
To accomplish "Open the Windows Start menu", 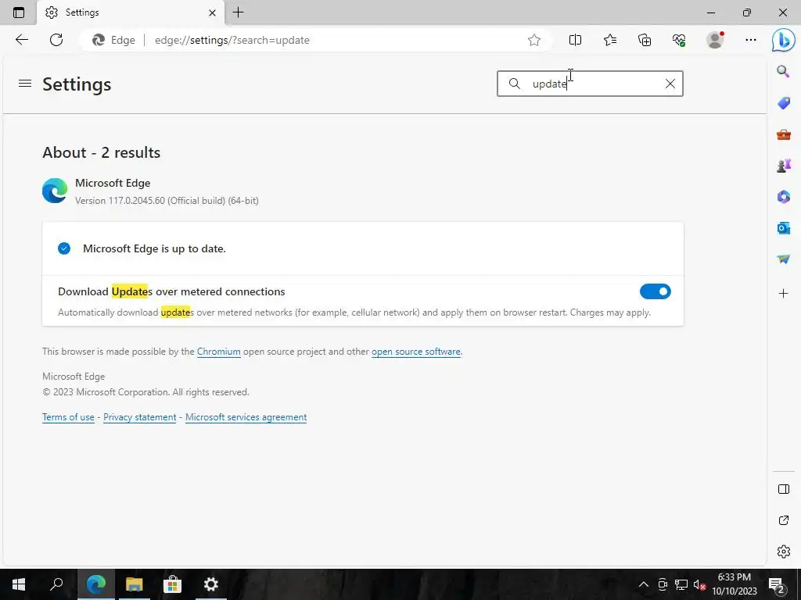I will pos(19,584).
